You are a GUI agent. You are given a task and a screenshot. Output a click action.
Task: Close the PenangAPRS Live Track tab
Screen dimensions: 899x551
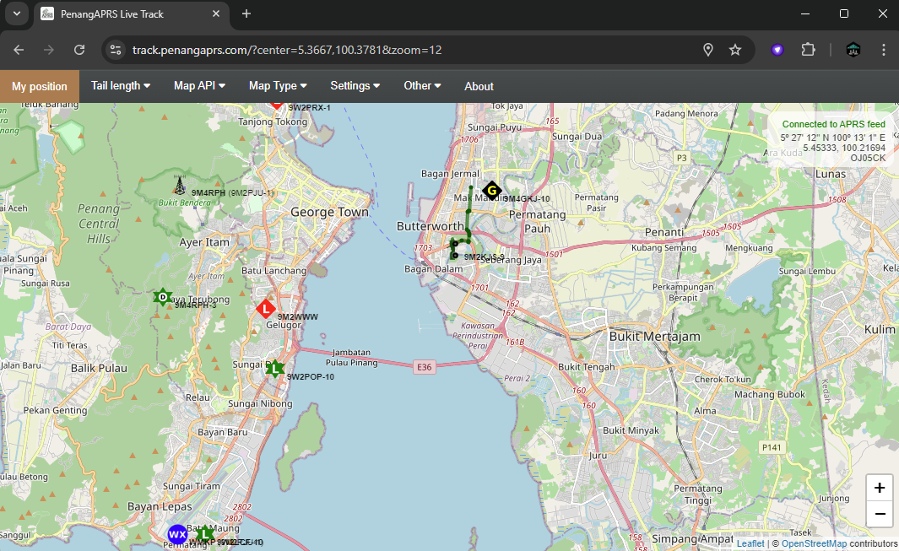(x=216, y=14)
